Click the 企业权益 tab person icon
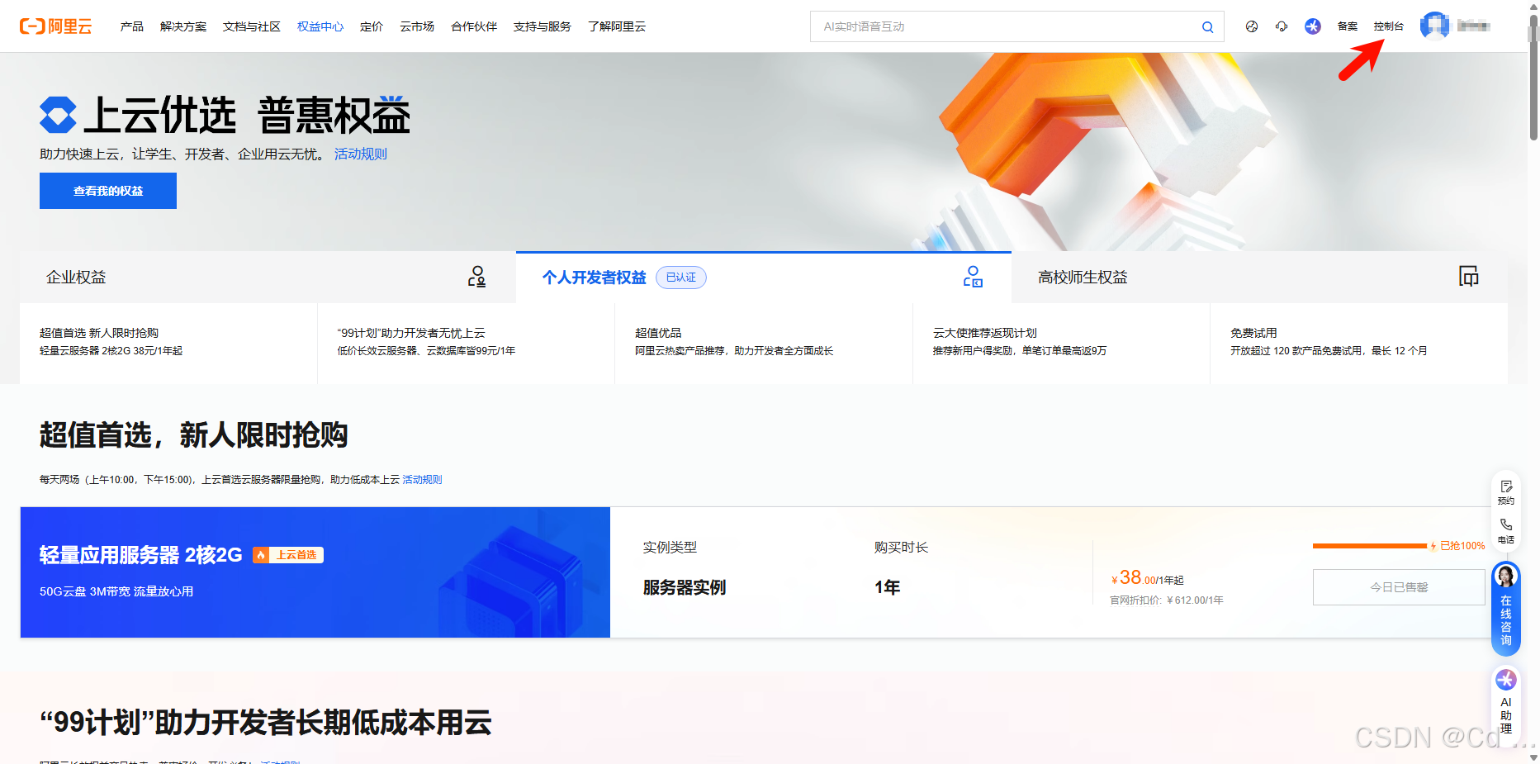 click(476, 277)
